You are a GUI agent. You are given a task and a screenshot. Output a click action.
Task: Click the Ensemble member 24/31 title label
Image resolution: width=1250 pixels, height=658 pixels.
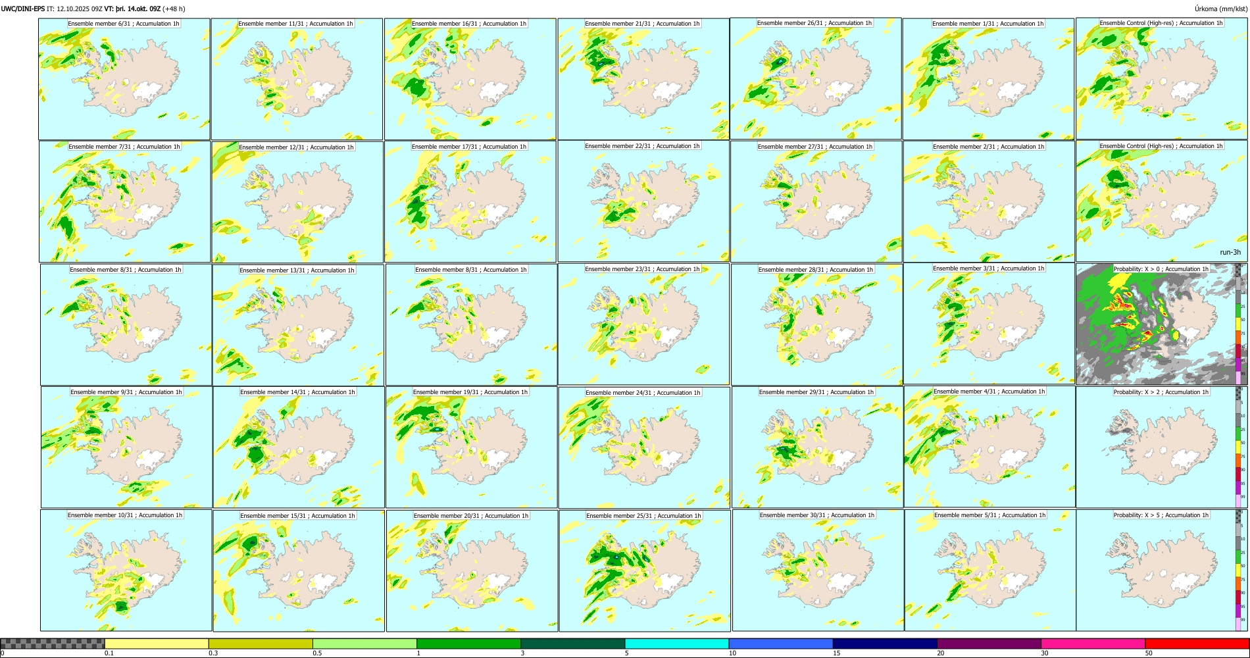click(x=643, y=393)
